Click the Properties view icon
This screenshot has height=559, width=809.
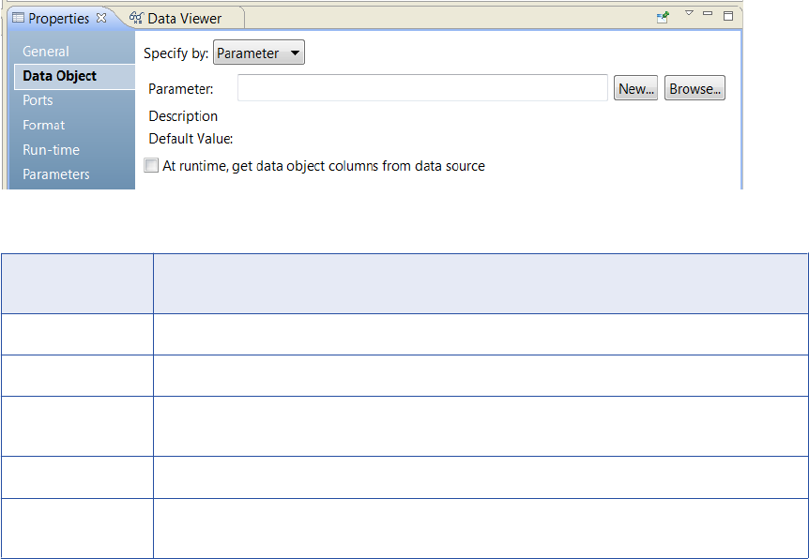(x=18, y=19)
